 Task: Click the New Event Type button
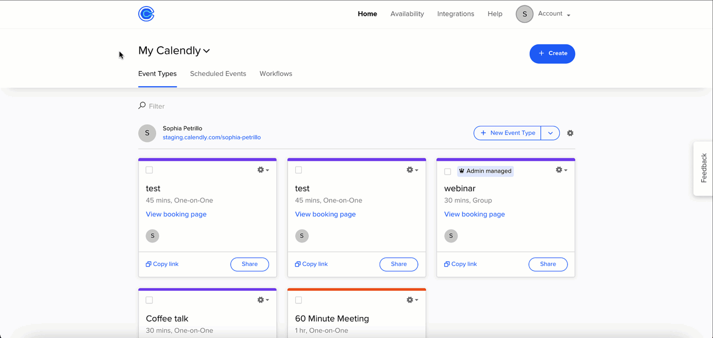tap(507, 133)
